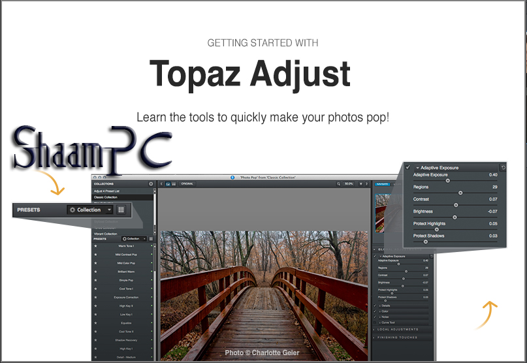Expand the Curve Tool section

pos(380,323)
